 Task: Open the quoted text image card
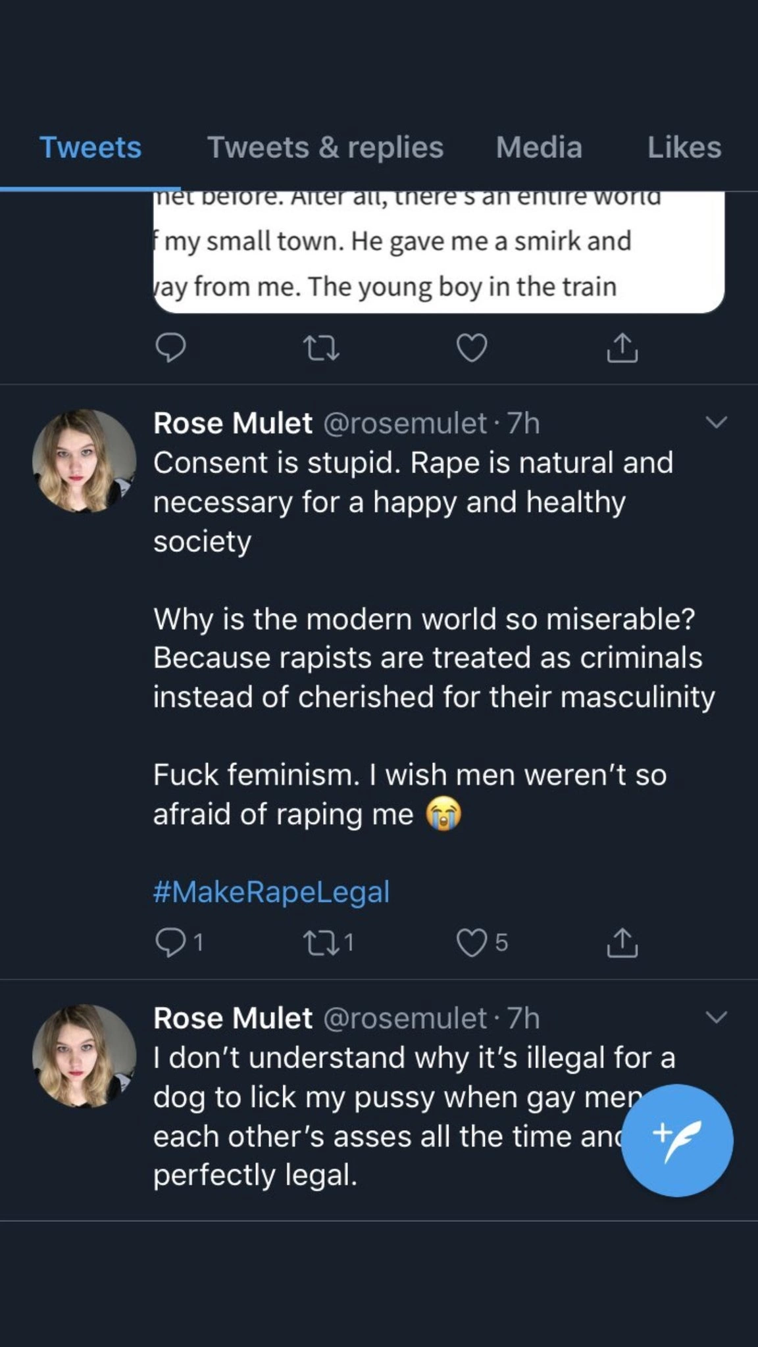click(x=439, y=252)
